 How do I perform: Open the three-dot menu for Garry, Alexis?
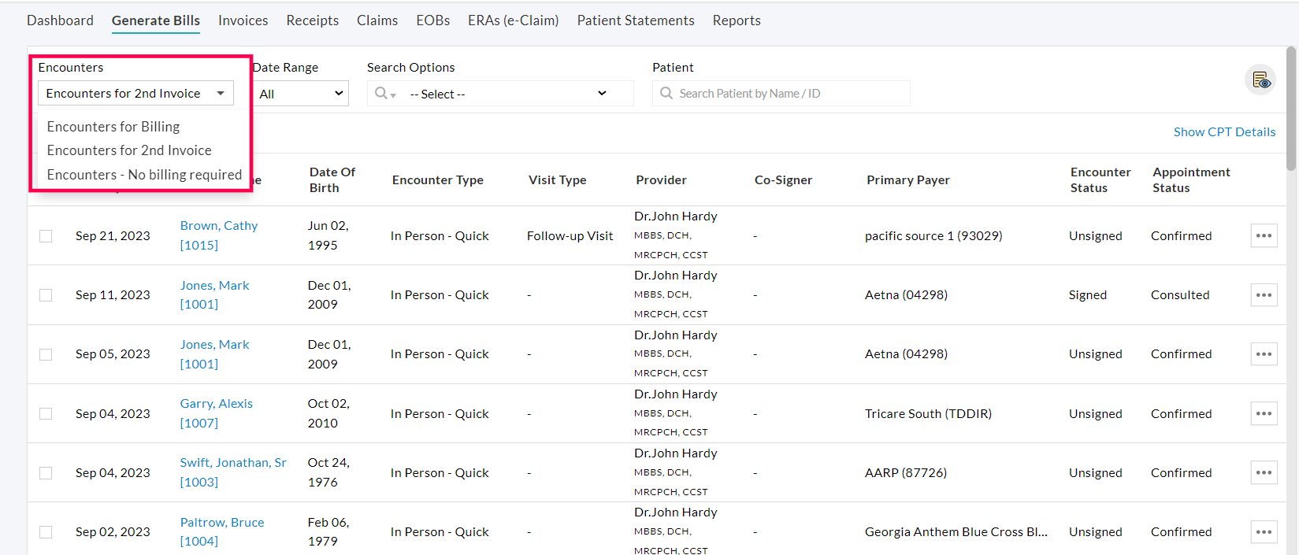[1264, 413]
